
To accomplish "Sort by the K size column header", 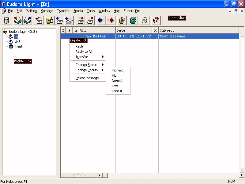I will 155,30.
